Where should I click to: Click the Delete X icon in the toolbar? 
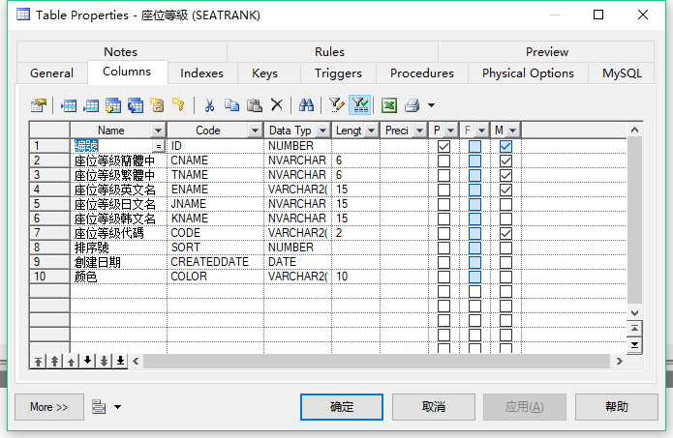277,105
